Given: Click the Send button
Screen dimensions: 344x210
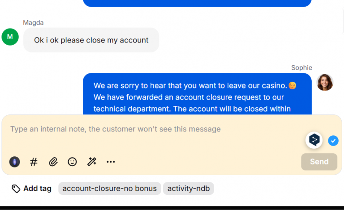Looking at the screenshot, I should 319,162.
